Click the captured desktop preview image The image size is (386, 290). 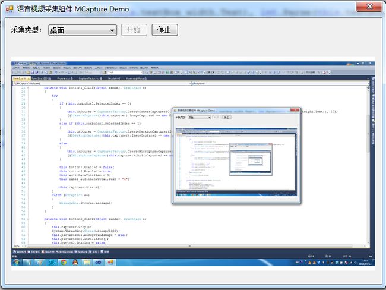pos(193,164)
